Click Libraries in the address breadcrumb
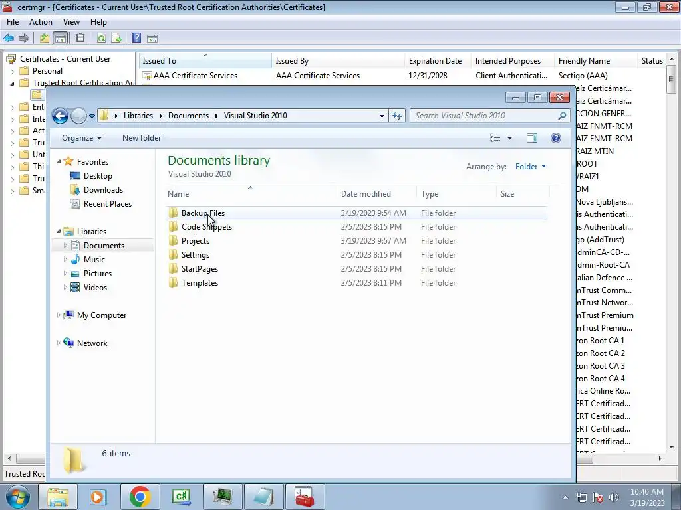This screenshot has width=681, height=510. click(138, 116)
